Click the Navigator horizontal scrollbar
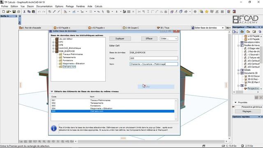263x148 pixels. (246, 92)
